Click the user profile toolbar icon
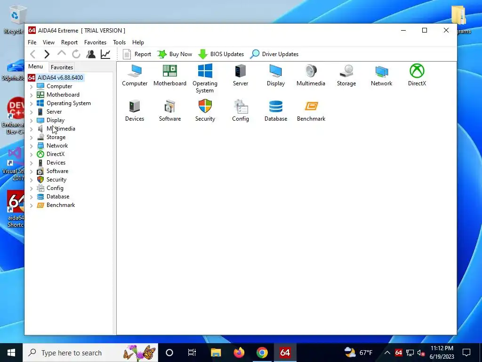 91,54
